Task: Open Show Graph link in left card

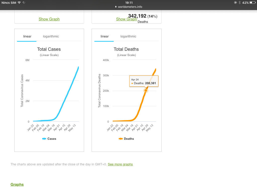Action: tap(49, 19)
